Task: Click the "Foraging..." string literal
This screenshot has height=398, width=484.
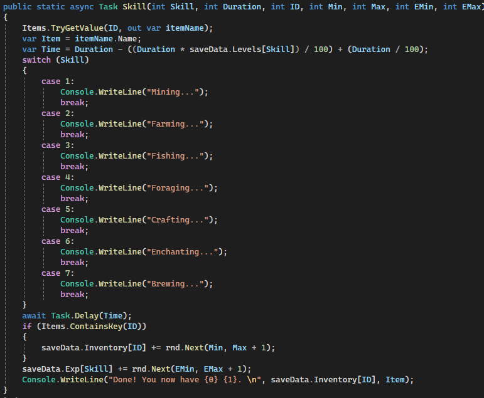Action: click(178, 188)
